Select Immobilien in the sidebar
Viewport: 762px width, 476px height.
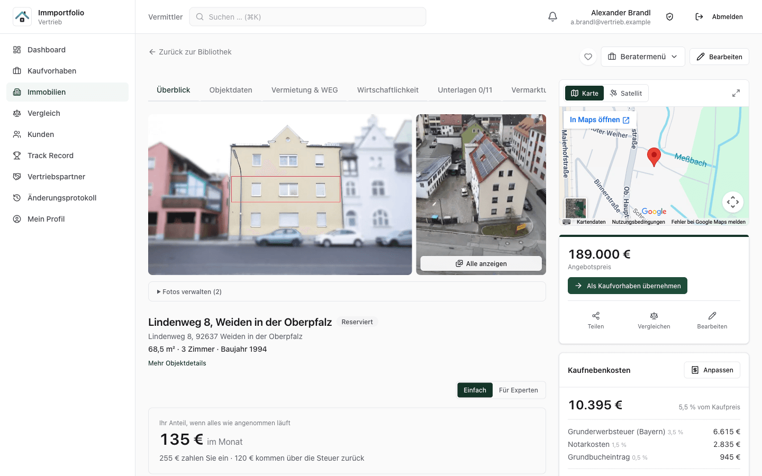click(x=67, y=92)
